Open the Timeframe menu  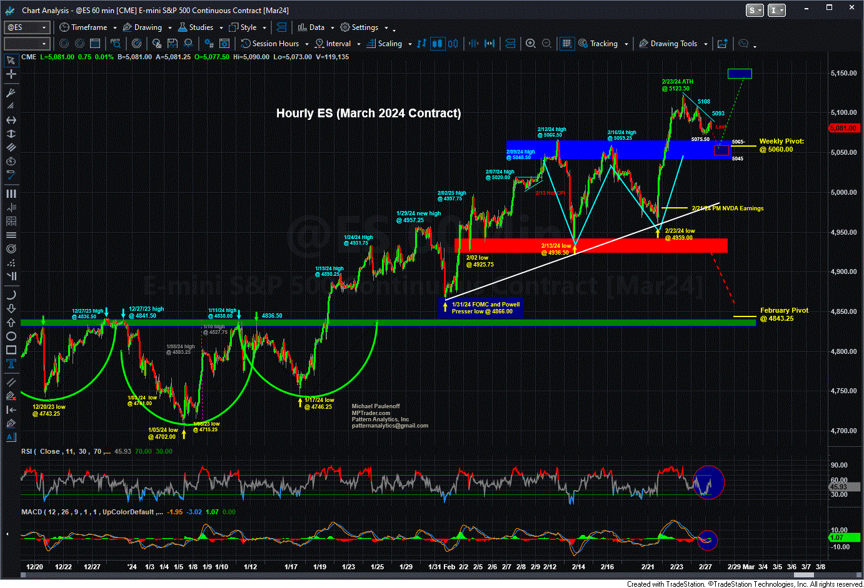(83, 27)
